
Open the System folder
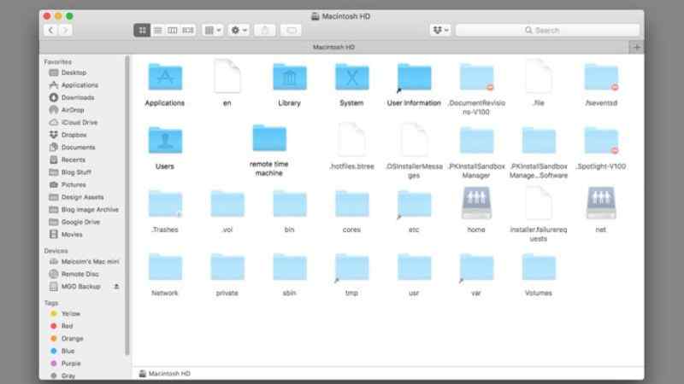351,77
